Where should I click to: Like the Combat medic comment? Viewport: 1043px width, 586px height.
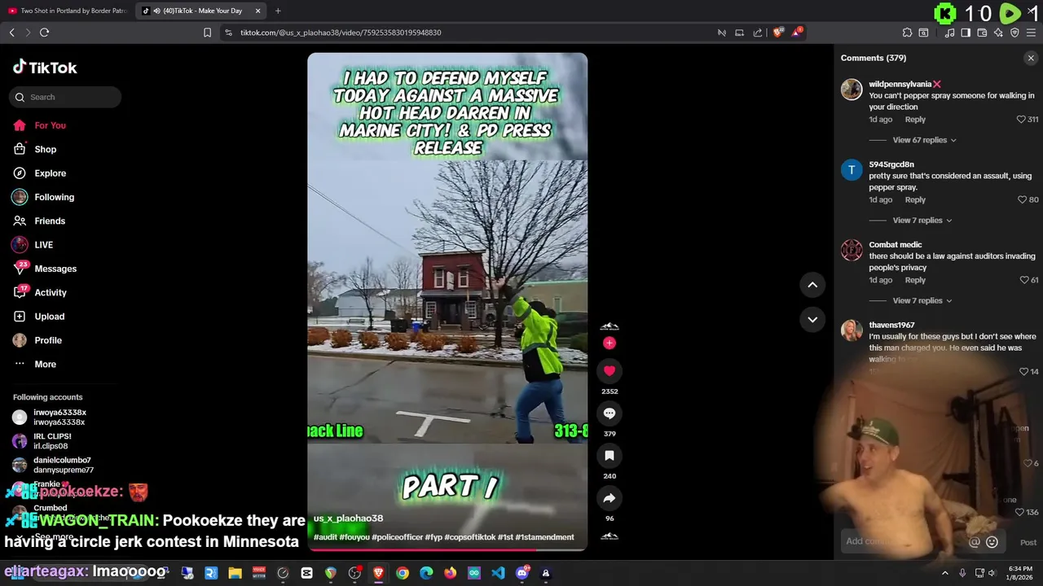[1024, 281]
